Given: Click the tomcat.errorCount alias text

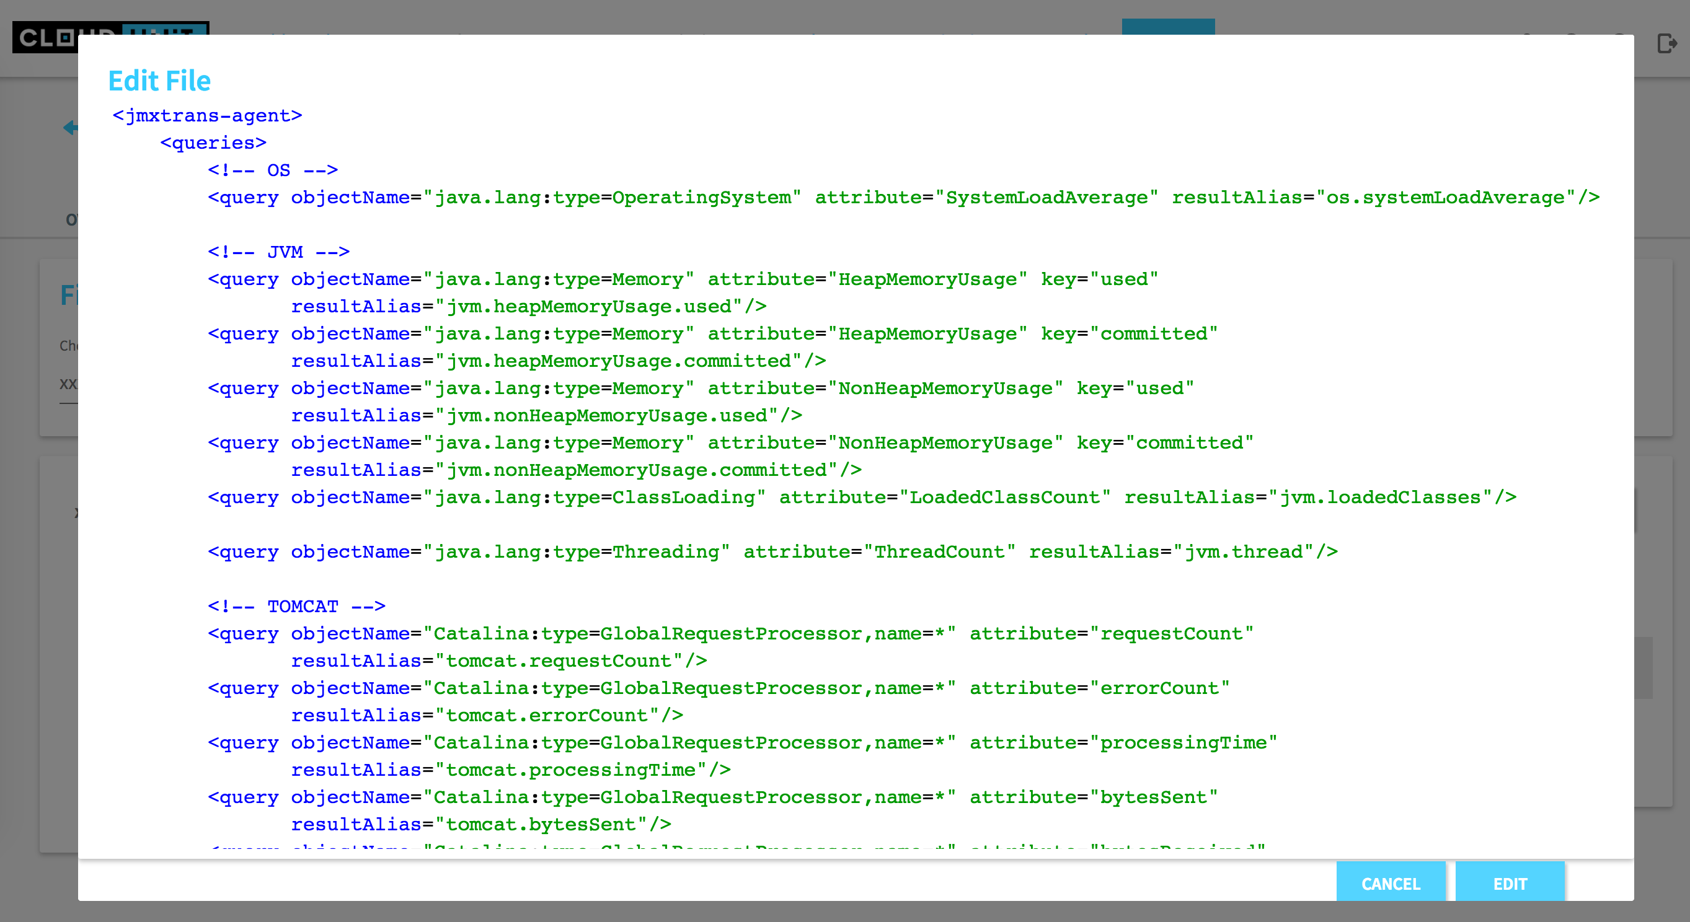Looking at the screenshot, I should coord(547,716).
